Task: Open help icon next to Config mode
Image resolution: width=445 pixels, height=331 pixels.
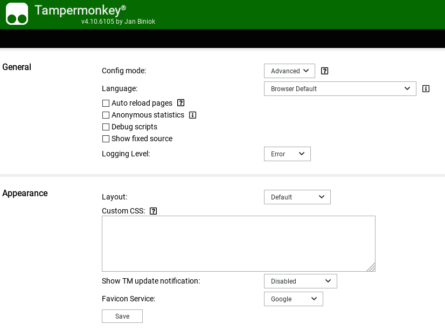Action: [x=324, y=71]
